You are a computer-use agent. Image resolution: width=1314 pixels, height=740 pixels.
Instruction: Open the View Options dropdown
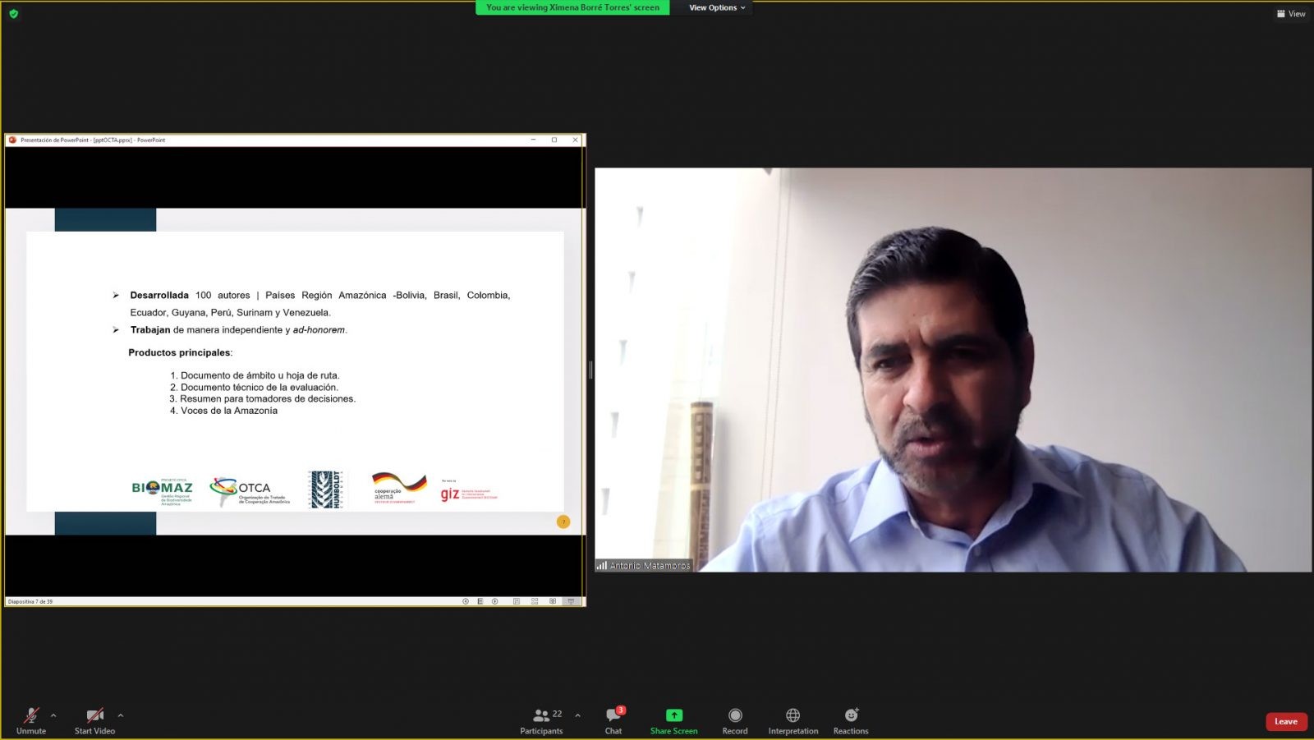pyautogui.click(x=716, y=7)
